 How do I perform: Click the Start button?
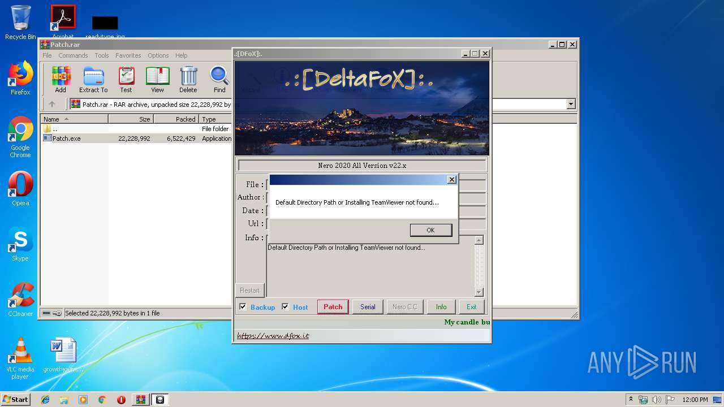15,400
